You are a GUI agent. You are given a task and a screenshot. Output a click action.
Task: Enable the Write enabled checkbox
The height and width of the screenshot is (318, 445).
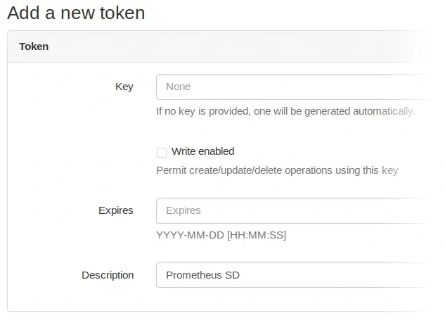coord(162,152)
